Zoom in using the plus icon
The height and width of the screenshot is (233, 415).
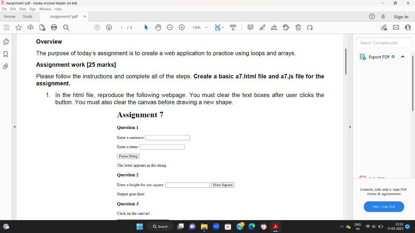[x=182, y=27]
